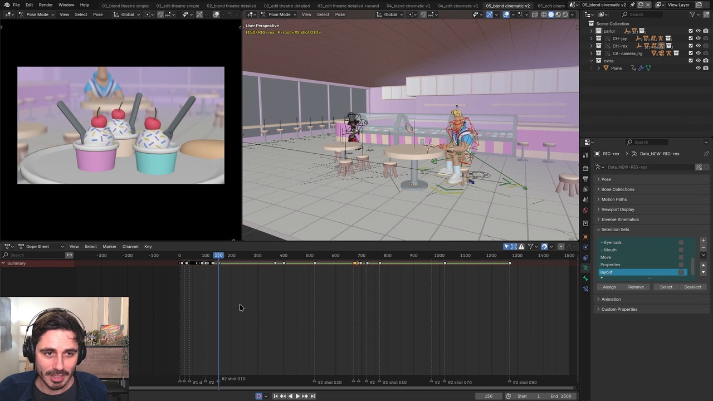Click Deselect button in Selection Sets
Image resolution: width=713 pixels, height=401 pixels.
click(693, 287)
